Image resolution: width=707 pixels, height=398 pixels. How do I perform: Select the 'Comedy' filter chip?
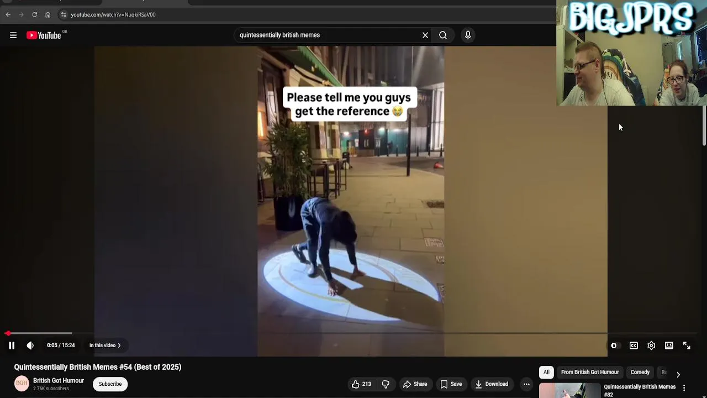pos(640,372)
